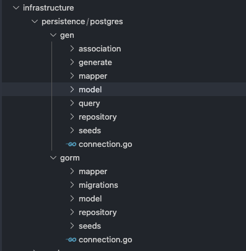
Task: Collapse the gen folder chevron
Action: click(x=53, y=35)
